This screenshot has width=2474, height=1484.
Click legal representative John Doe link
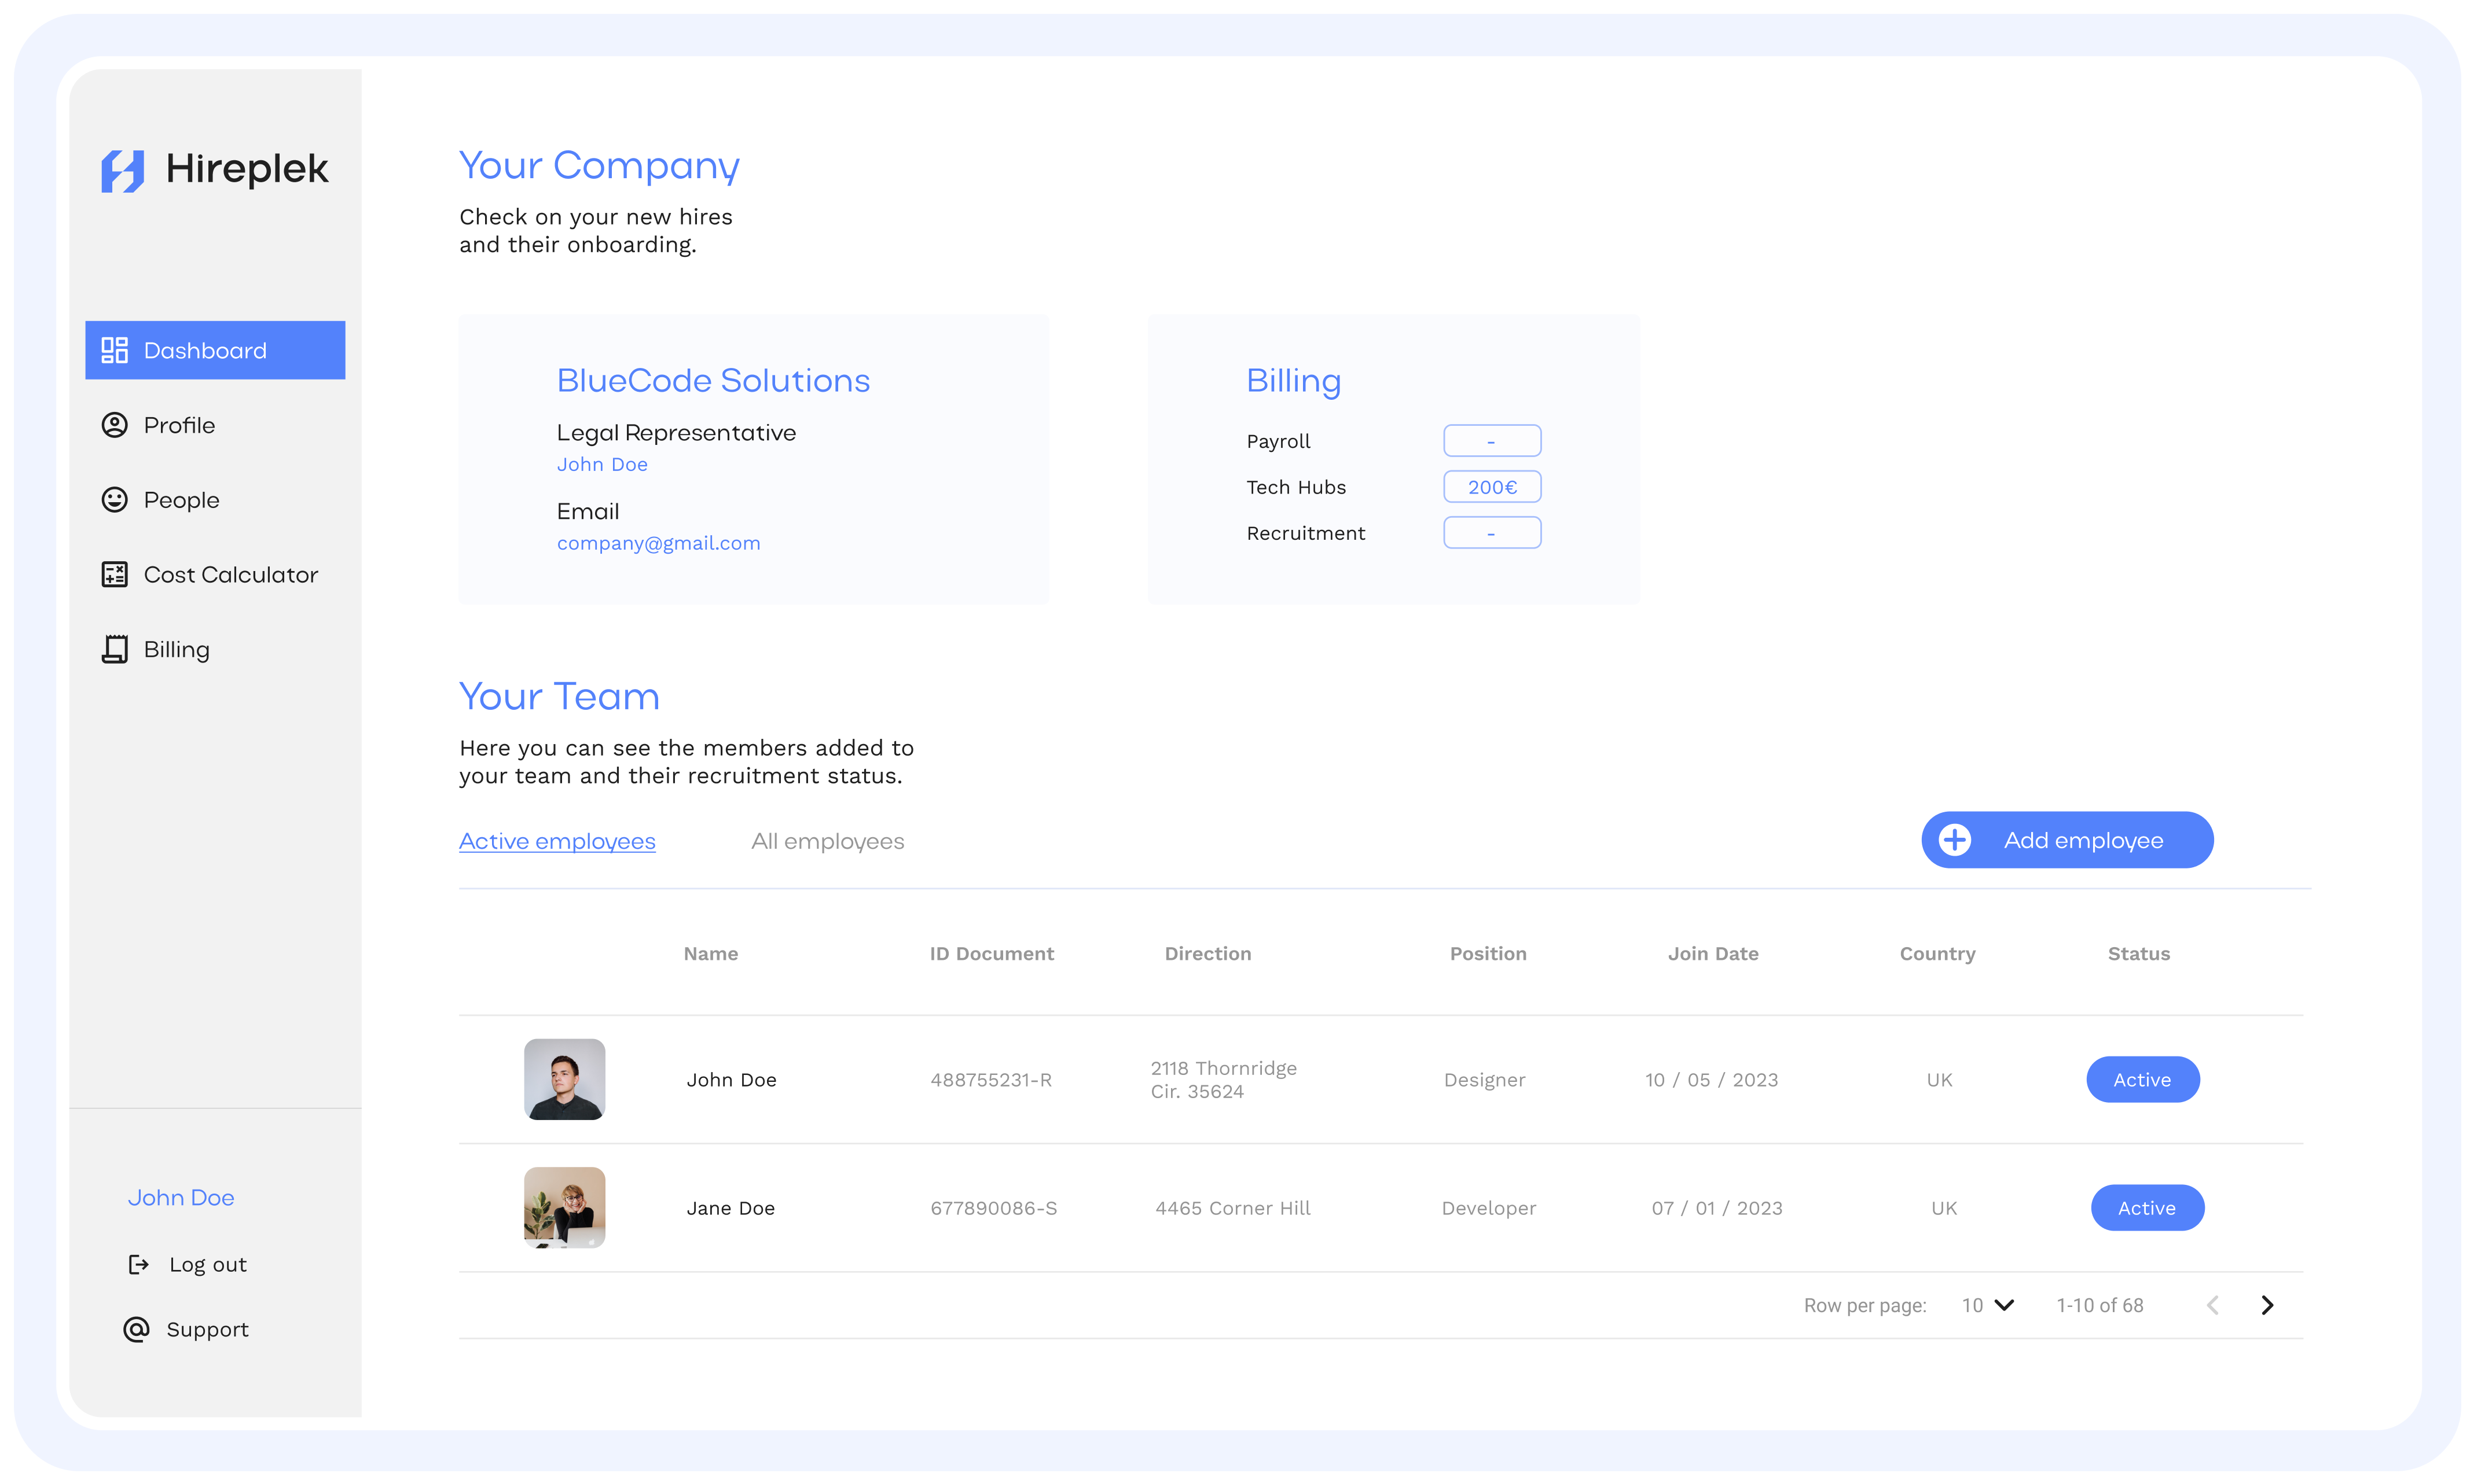602,464
